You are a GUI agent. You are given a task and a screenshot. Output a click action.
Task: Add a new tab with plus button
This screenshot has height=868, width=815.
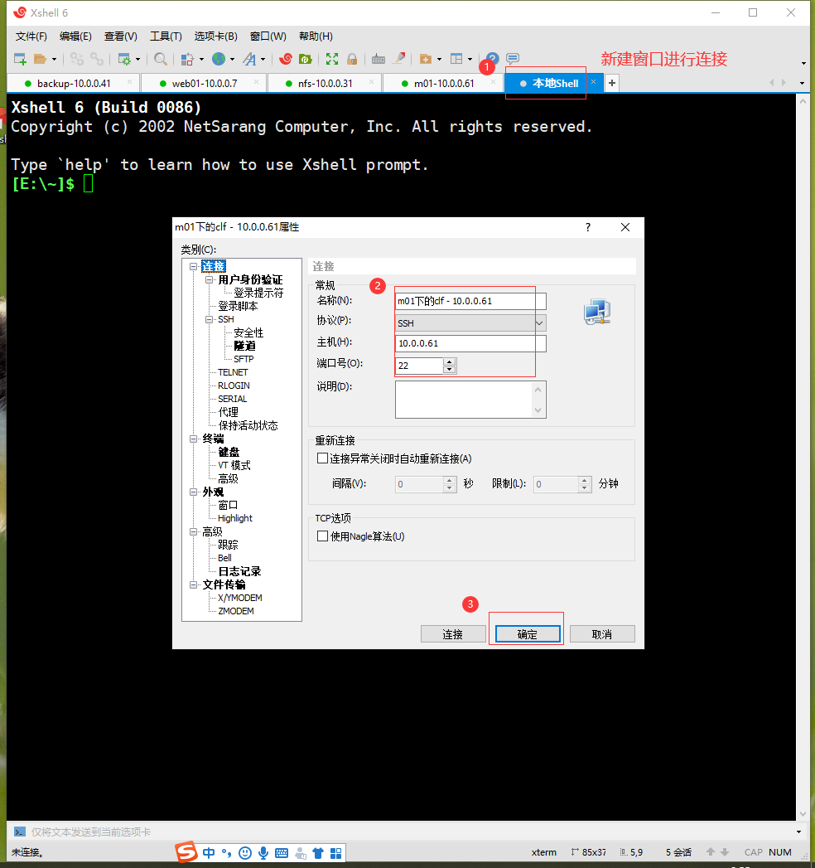point(611,83)
